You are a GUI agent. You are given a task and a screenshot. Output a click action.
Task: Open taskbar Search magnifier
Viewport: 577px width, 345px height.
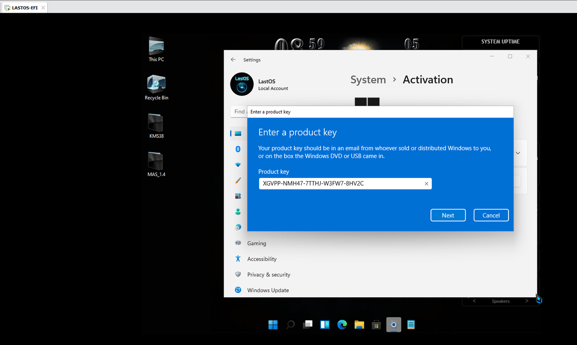(291, 325)
